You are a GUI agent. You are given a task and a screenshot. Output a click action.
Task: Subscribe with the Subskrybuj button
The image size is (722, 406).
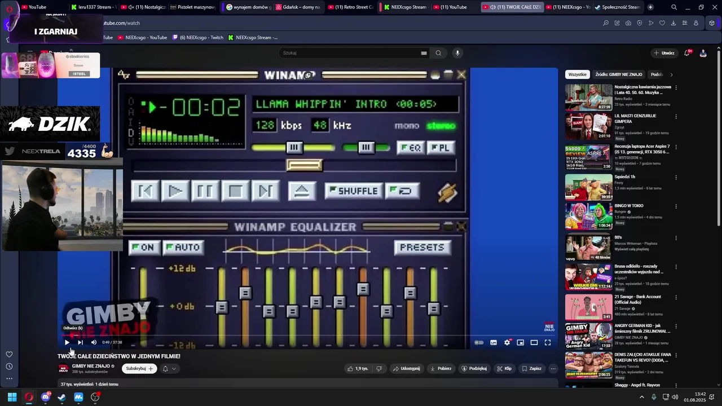139,368
